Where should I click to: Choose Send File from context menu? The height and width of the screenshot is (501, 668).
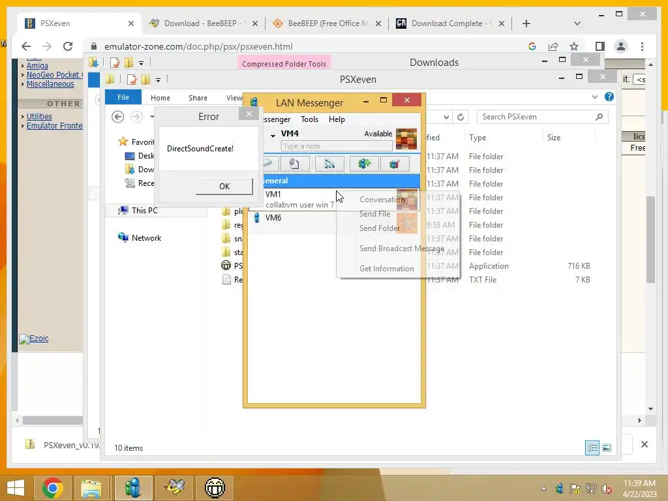click(375, 214)
